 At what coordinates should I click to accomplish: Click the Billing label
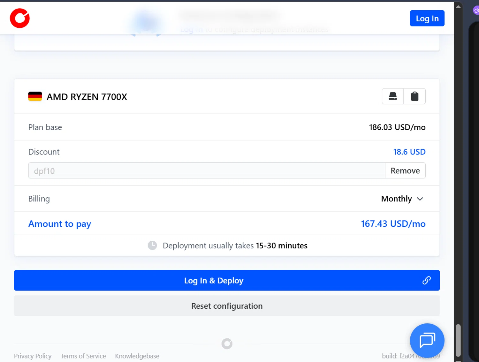(x=39, y=199)
